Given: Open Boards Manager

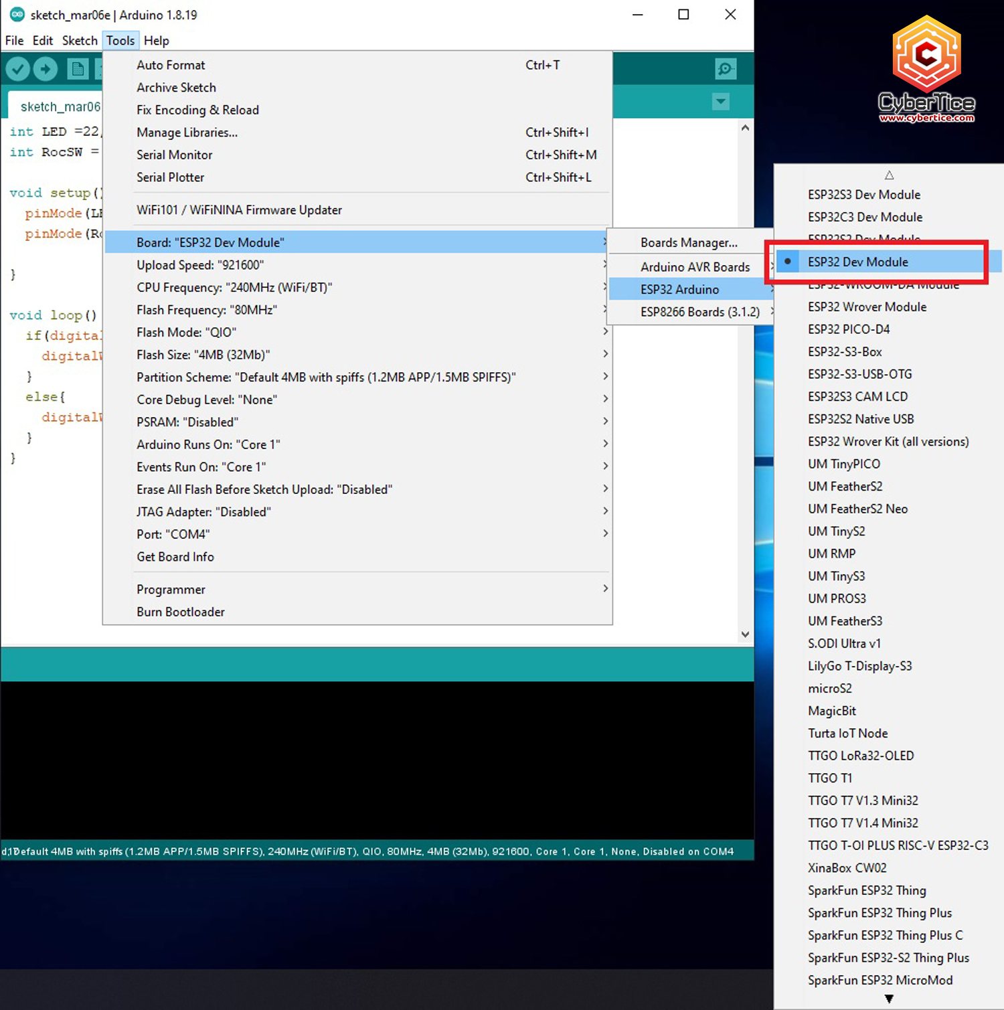Looking at the screenshot, I should pos(689,242).
